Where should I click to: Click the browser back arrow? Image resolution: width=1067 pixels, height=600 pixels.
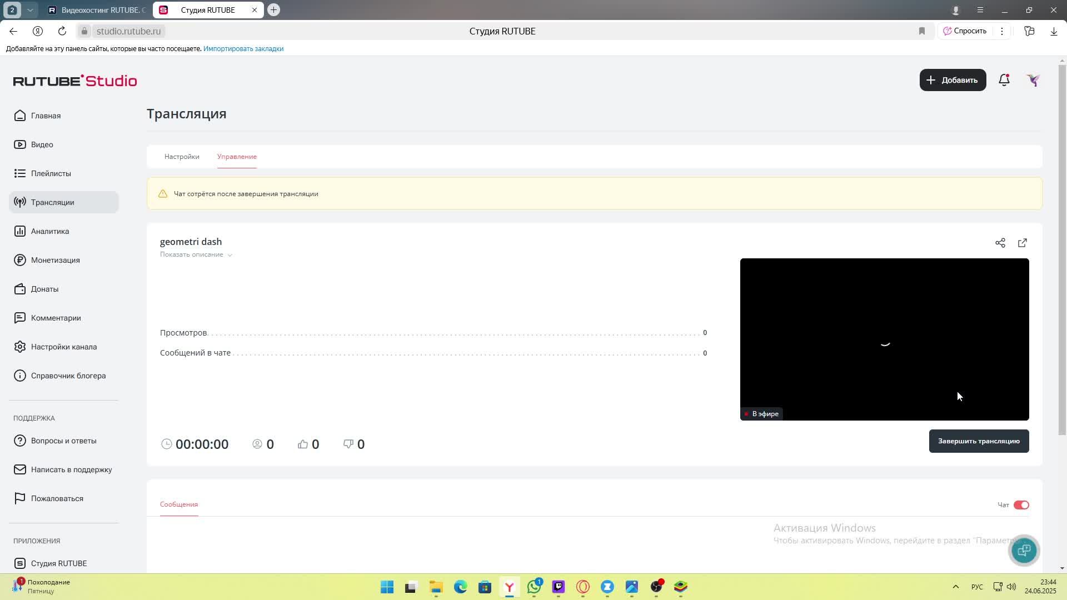13,31
